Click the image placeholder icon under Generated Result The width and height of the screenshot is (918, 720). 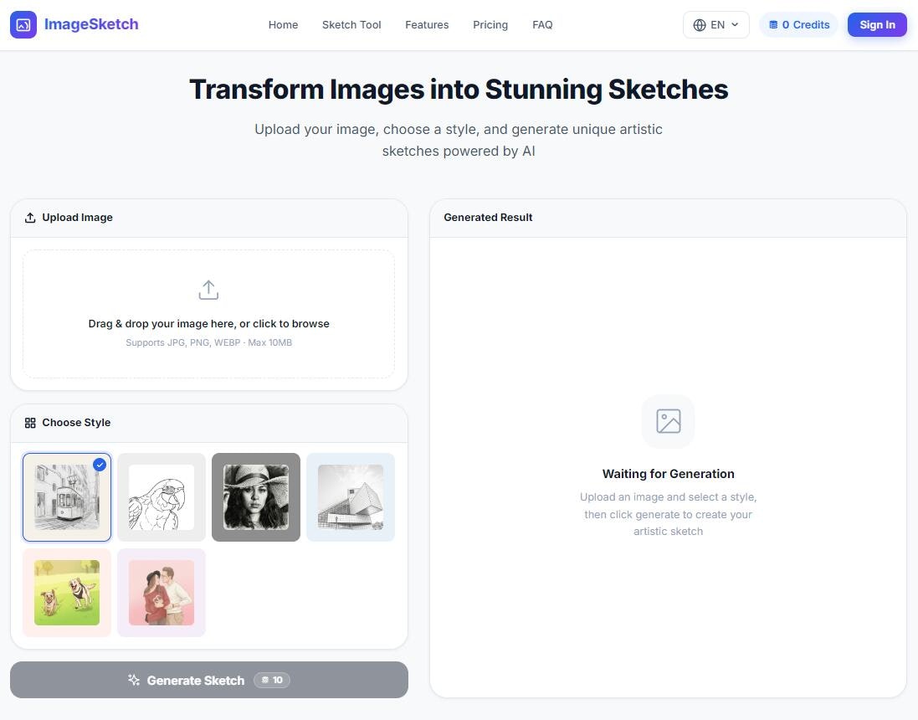(668, 421)
